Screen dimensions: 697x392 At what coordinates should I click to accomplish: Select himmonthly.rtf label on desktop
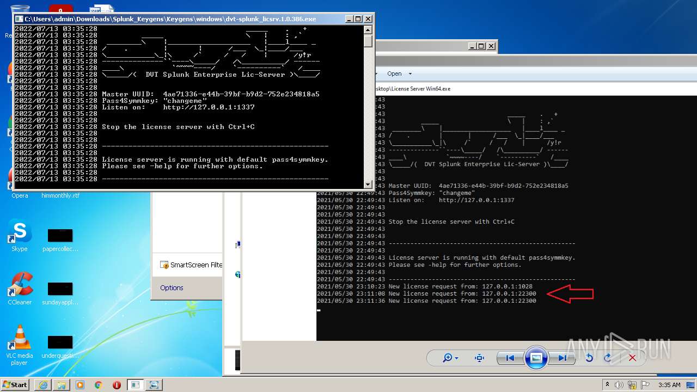60,195
